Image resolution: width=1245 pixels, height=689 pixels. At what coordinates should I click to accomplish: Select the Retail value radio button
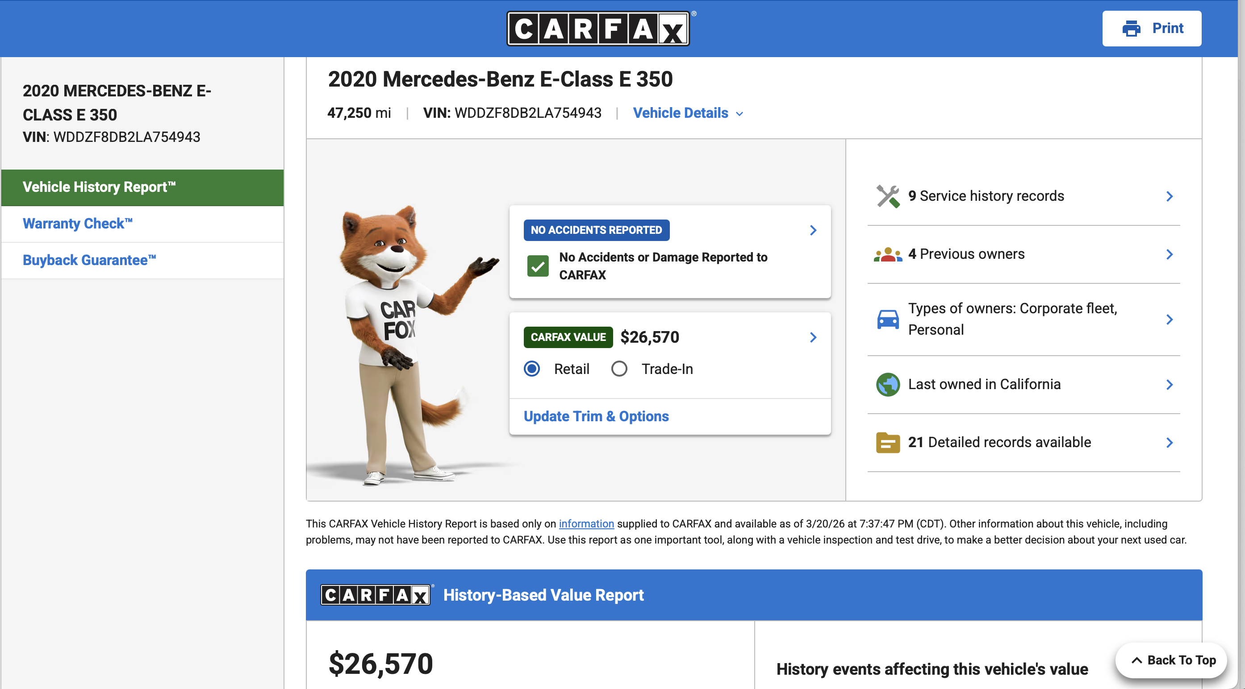[x=532, y=369]
